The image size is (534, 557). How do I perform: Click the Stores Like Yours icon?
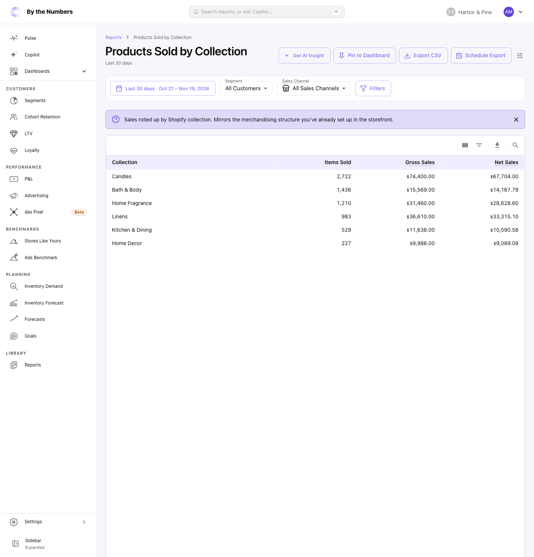(14, 241)
